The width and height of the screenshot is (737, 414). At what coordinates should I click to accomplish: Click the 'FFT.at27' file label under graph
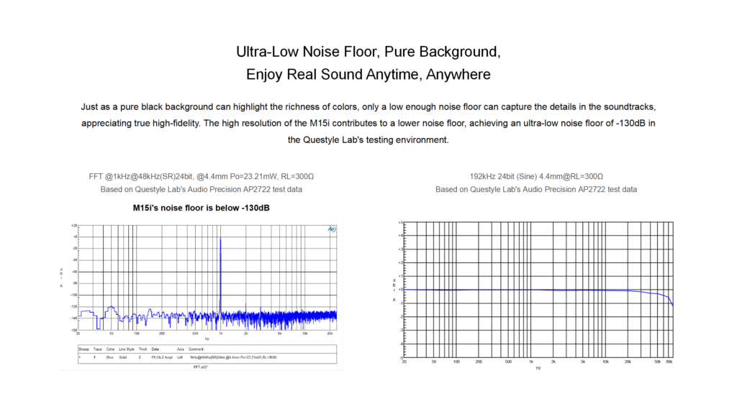[x=202, y=367]
